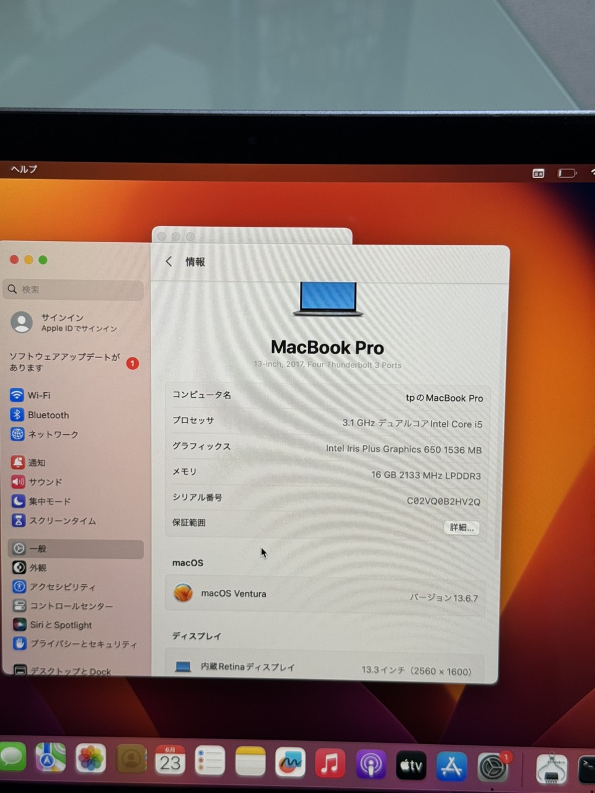This screenshot has height=793, width=595.
Task: Select Bluetooth in the sidebar
Action: 48,415
